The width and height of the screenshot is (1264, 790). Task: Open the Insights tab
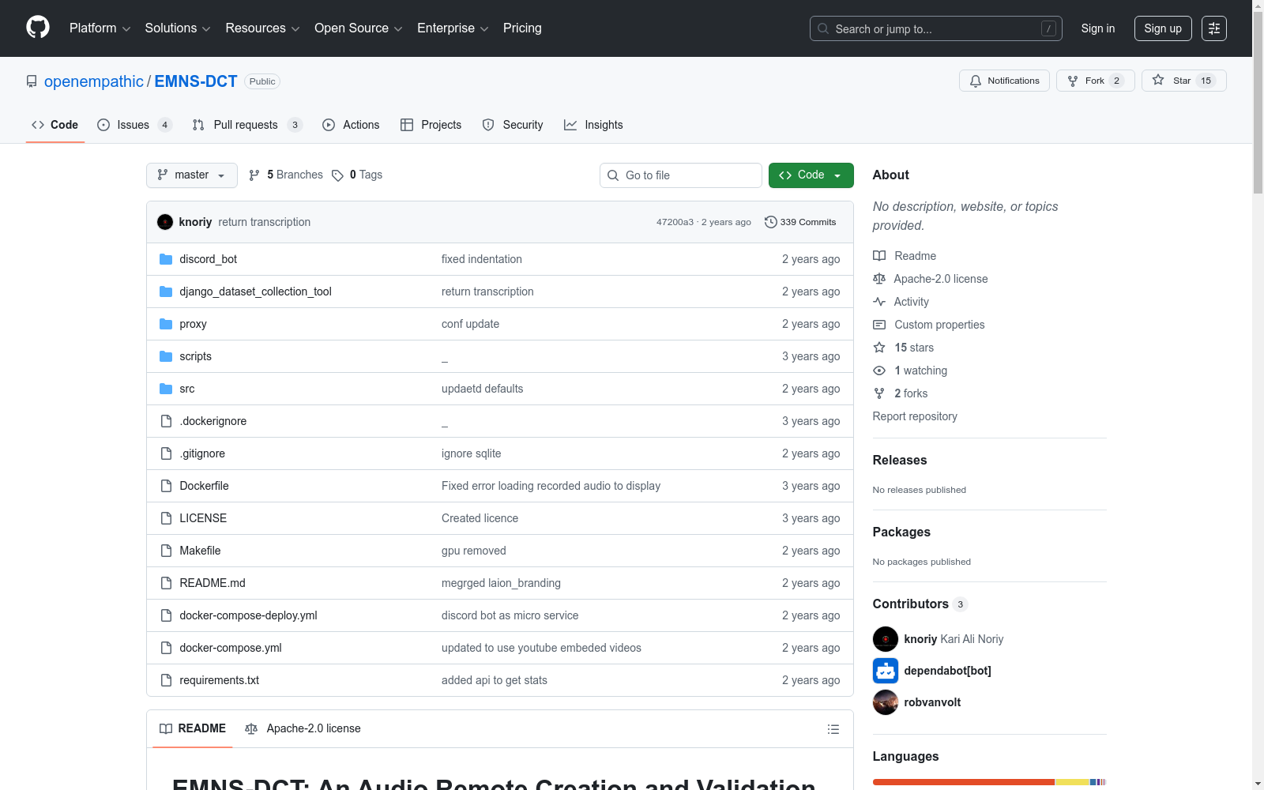click(593, 125)
